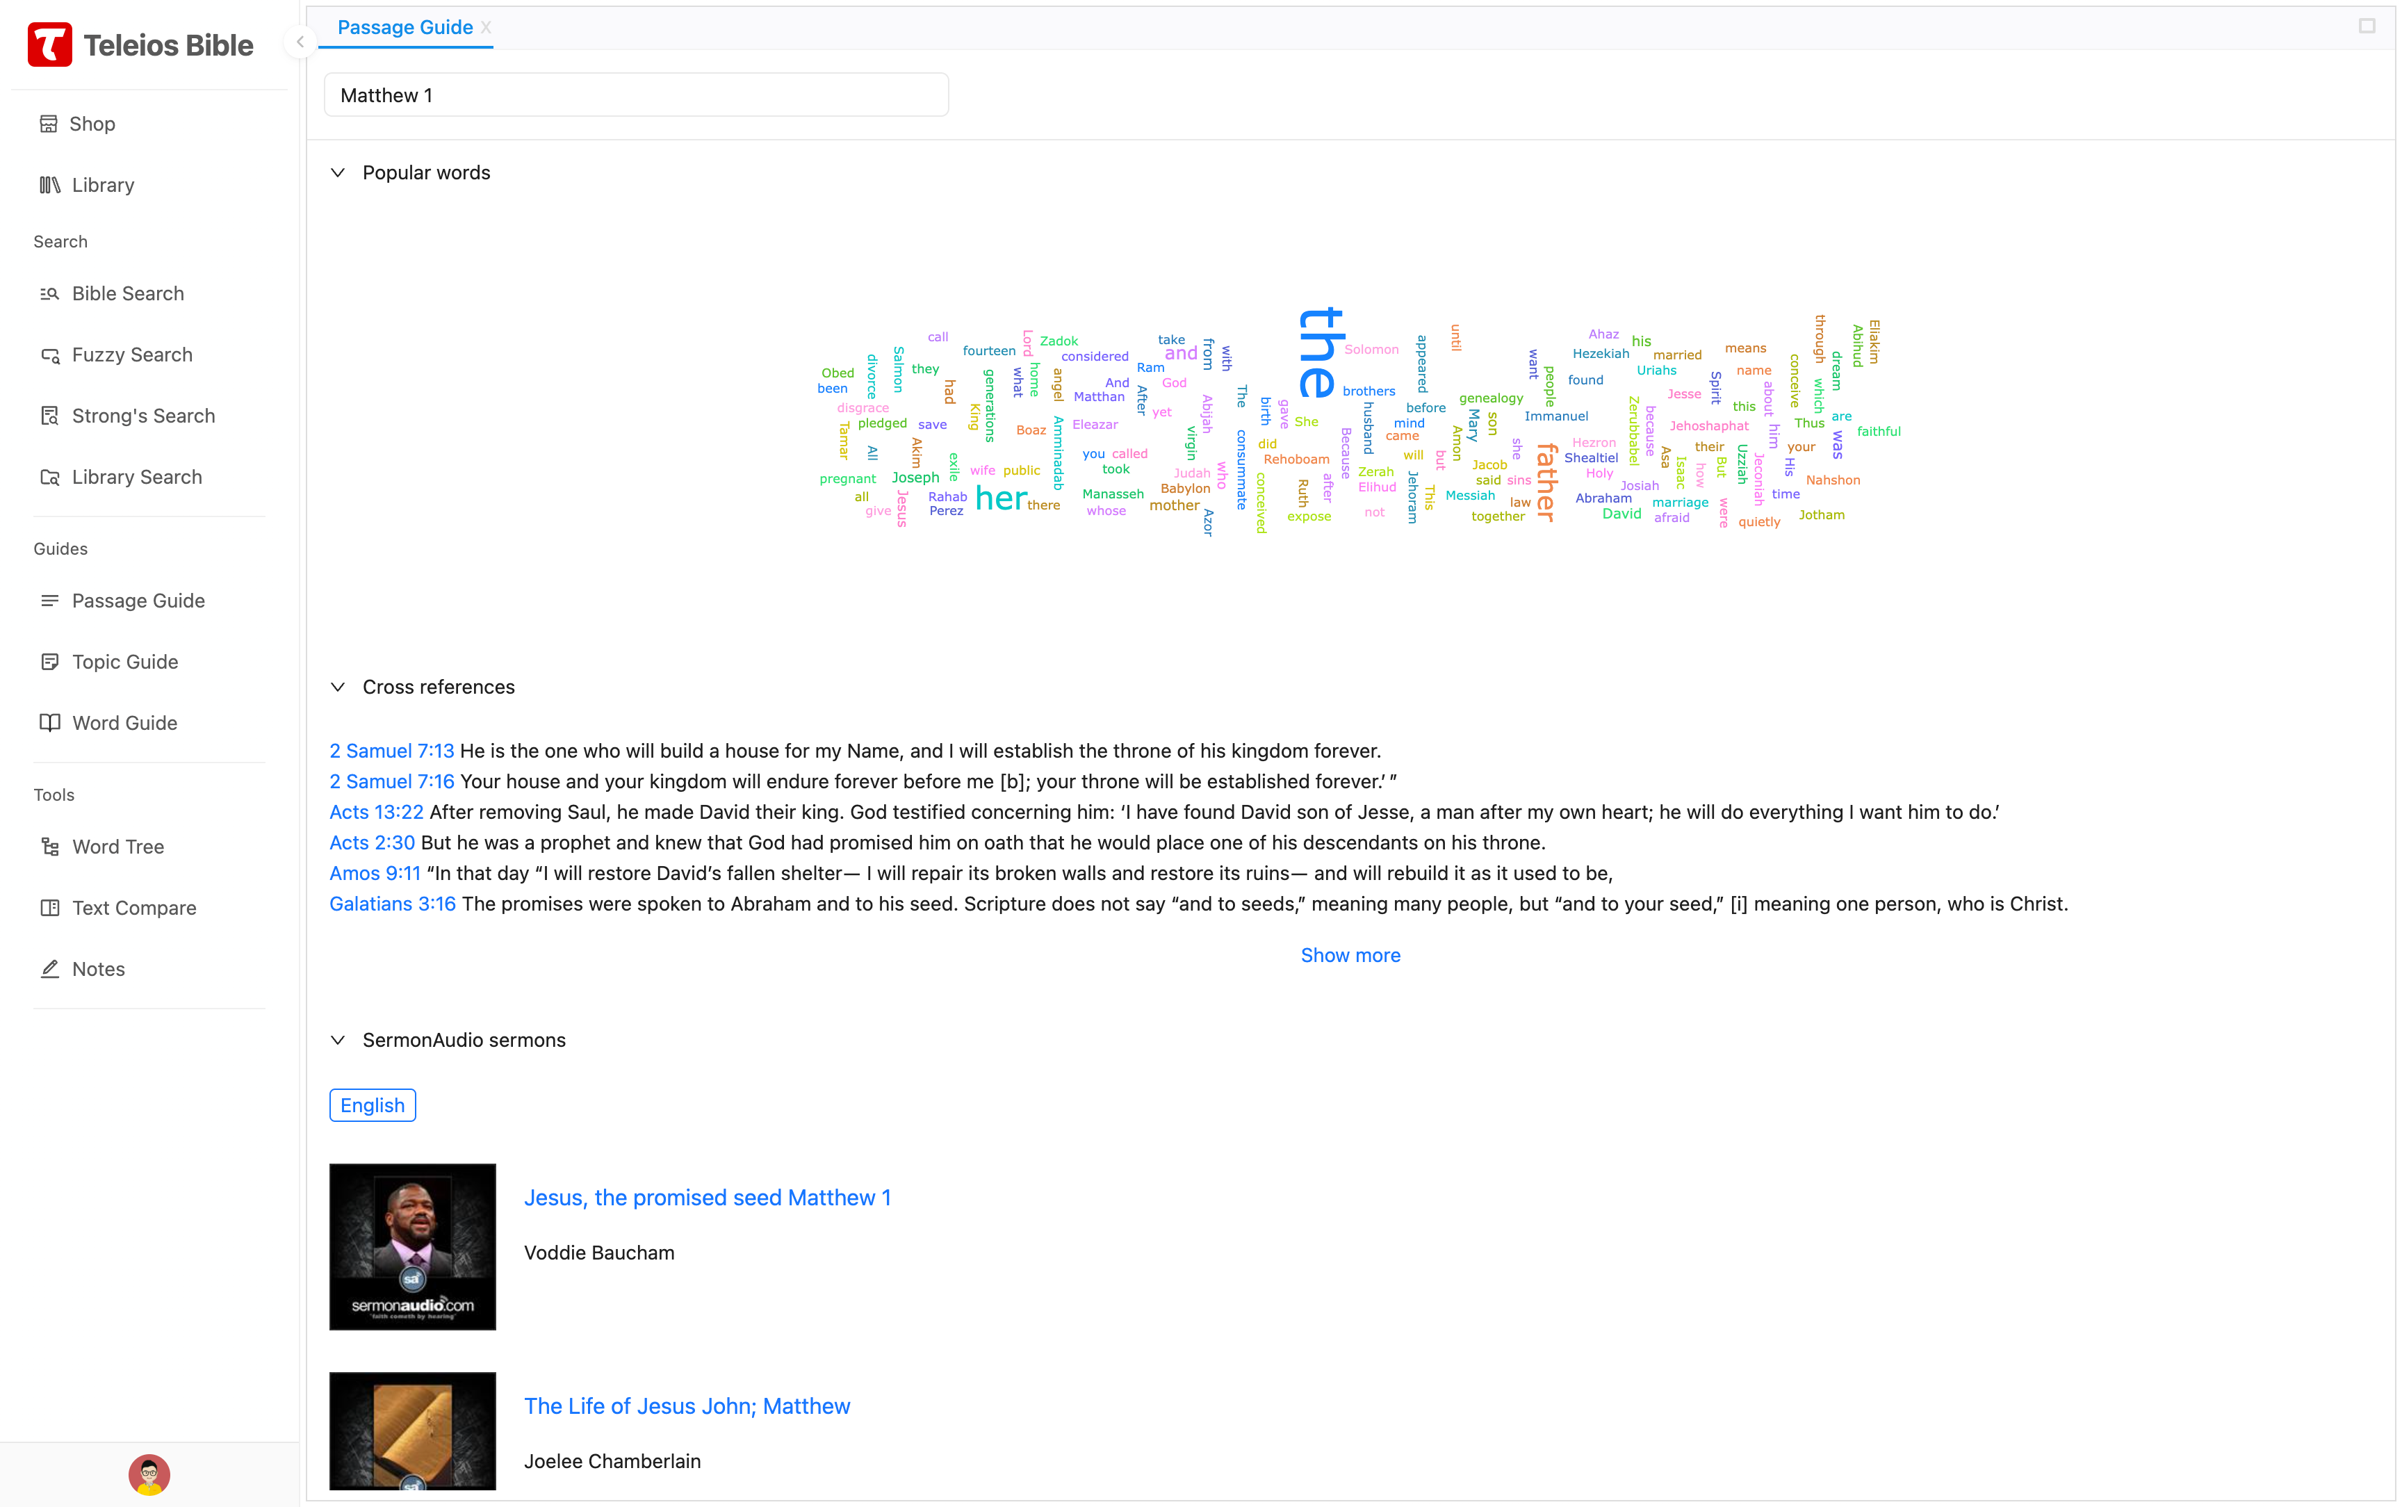Image resolution: width=2402 pixels, height=1507 pixels.
Task: Collapse the Popular words section
Action: click(338, 172)
